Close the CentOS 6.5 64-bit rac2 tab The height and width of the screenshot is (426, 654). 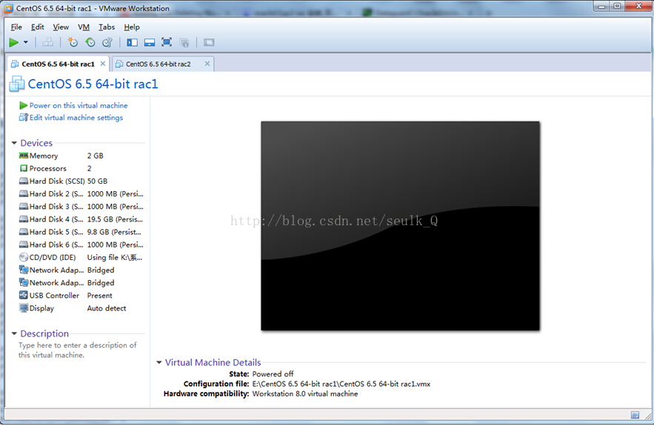[x=207, y=64]
